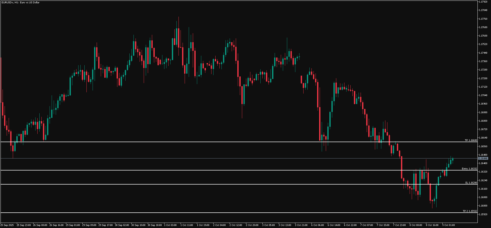Click the 1.16640 price scale label

483,138
